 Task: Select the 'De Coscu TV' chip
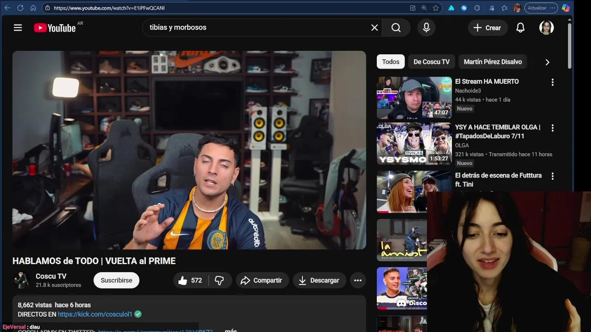tap(432, 62)
